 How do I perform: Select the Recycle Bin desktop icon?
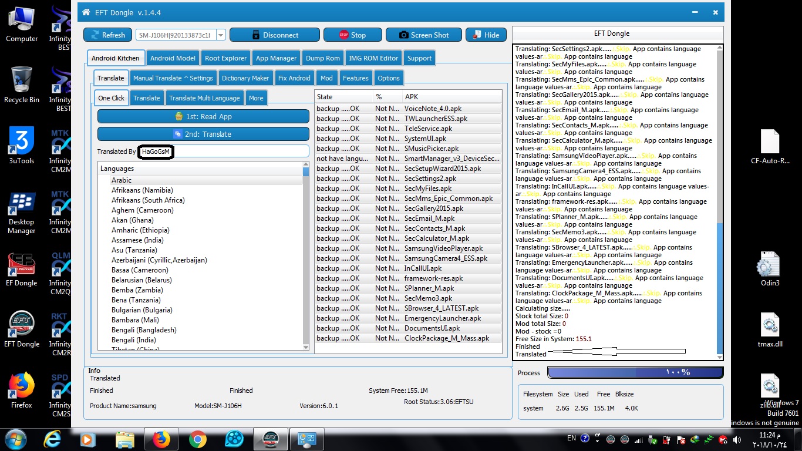point(22,86)
